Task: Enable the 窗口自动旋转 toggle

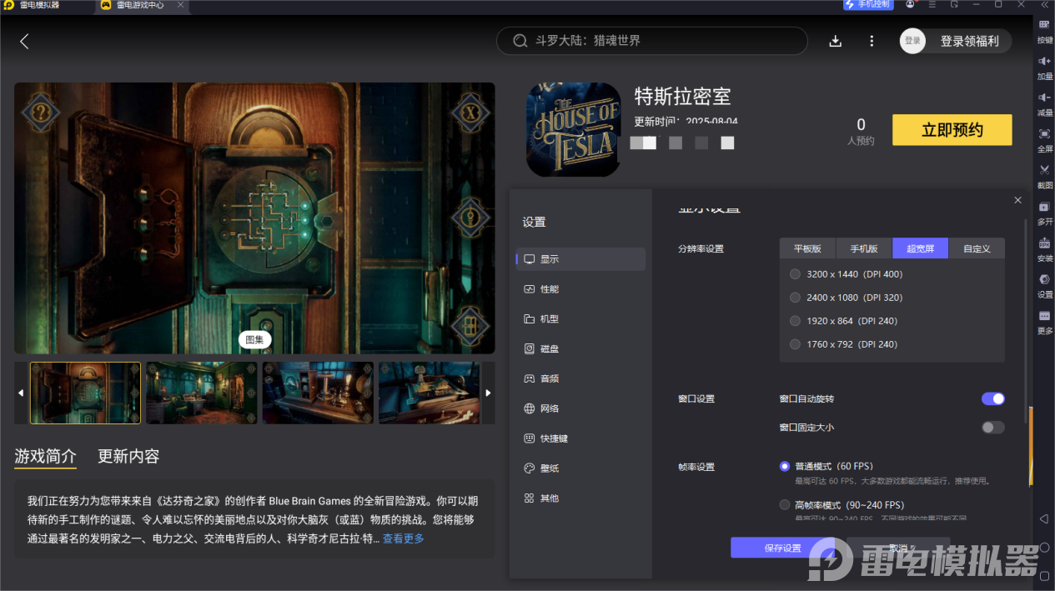Action: pyautogui.click(x=992, y=398)
